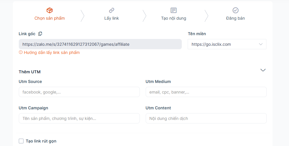Jump to the Đăng bán step label

click(236, 18)
